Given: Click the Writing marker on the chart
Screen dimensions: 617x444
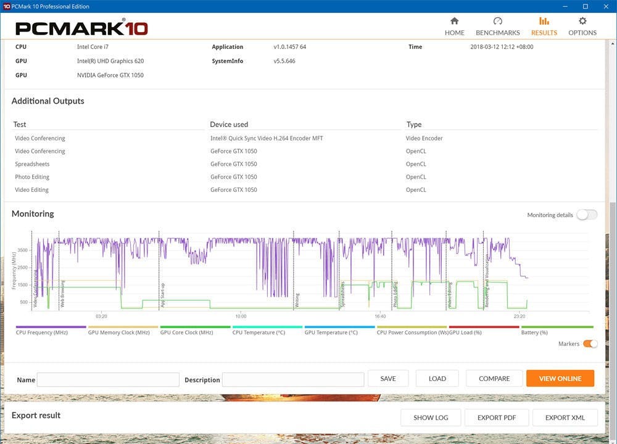Looking at the screenshot, I should coord(297,300).
